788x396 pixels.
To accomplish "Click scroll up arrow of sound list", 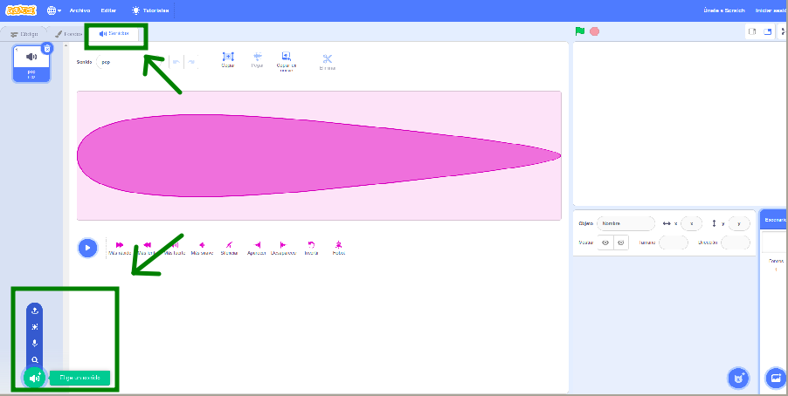I will click(x=66, y=45).
